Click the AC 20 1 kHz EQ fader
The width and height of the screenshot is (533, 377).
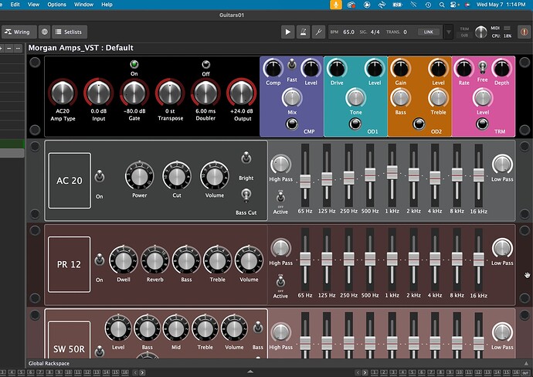coord(392,172)
